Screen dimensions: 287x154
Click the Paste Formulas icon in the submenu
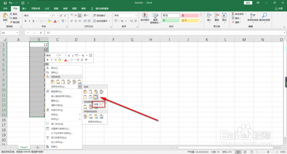pyautogui.click(x=91, y=92)
